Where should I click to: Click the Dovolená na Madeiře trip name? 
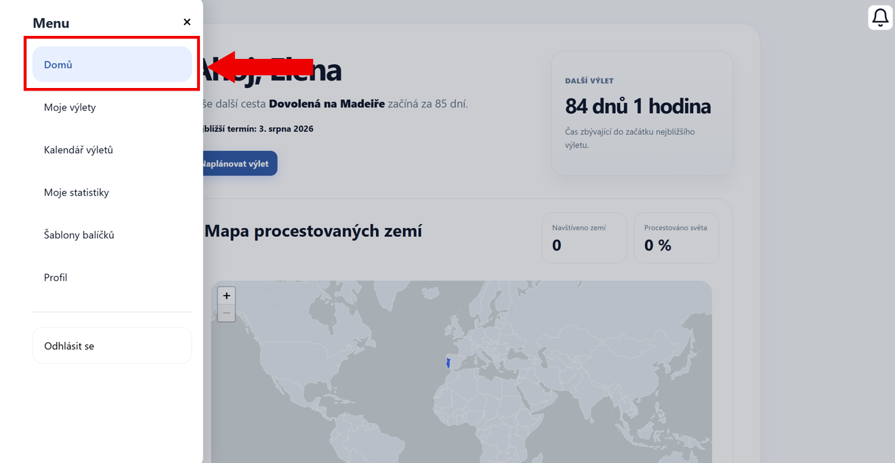327,104
